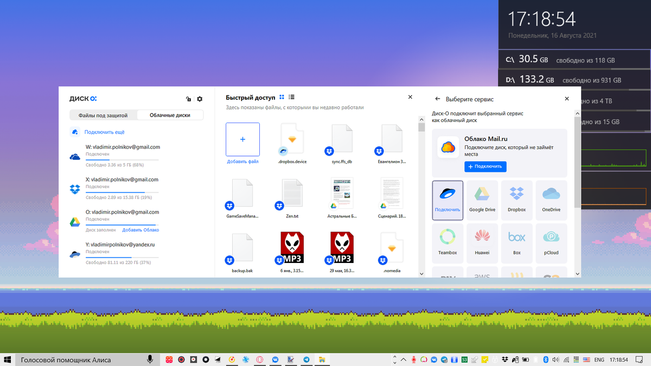Switch Quick access to list view

click(x=292, y=97)
